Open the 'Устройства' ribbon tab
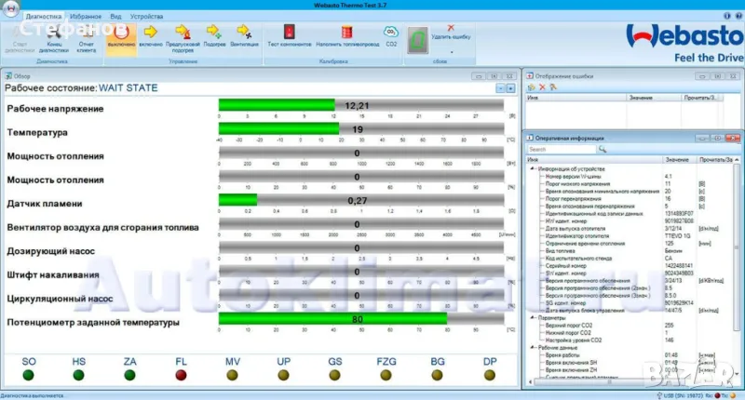Image resolution: width=745 pixels, height=400 pixels. pyautogui.click(x=146, y=17)
